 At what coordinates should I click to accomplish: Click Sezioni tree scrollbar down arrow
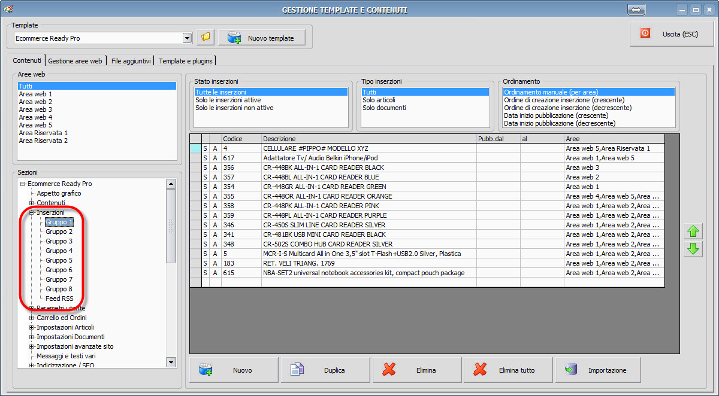pos(171,362)
